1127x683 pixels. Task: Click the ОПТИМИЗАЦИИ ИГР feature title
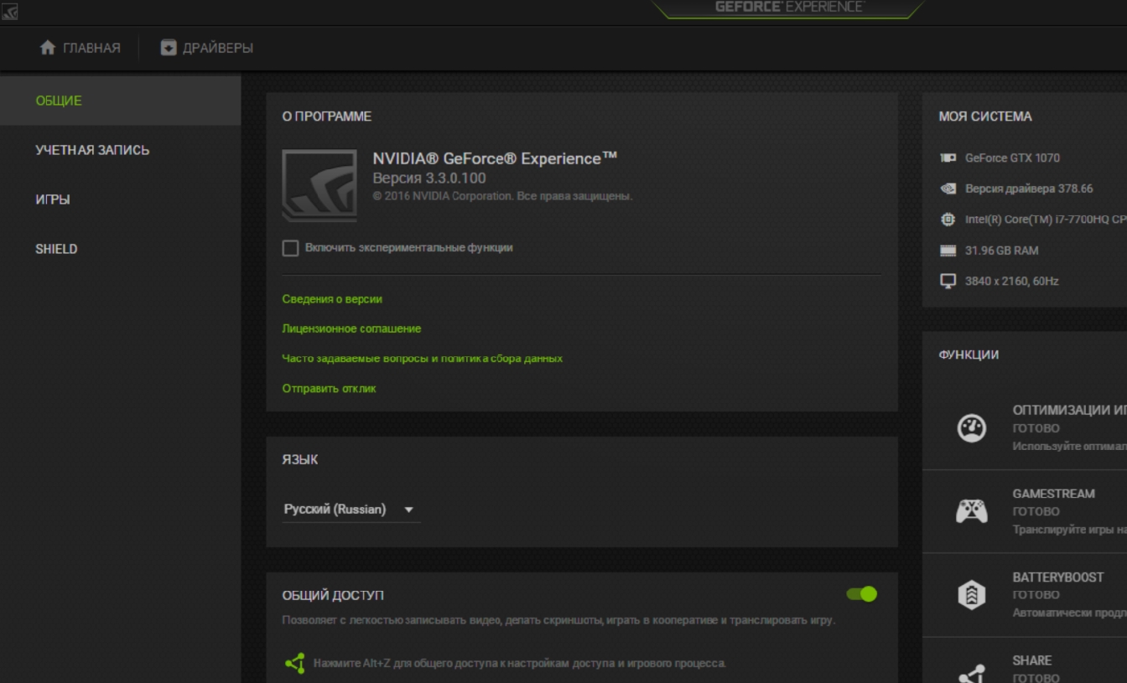(1069, 411)
